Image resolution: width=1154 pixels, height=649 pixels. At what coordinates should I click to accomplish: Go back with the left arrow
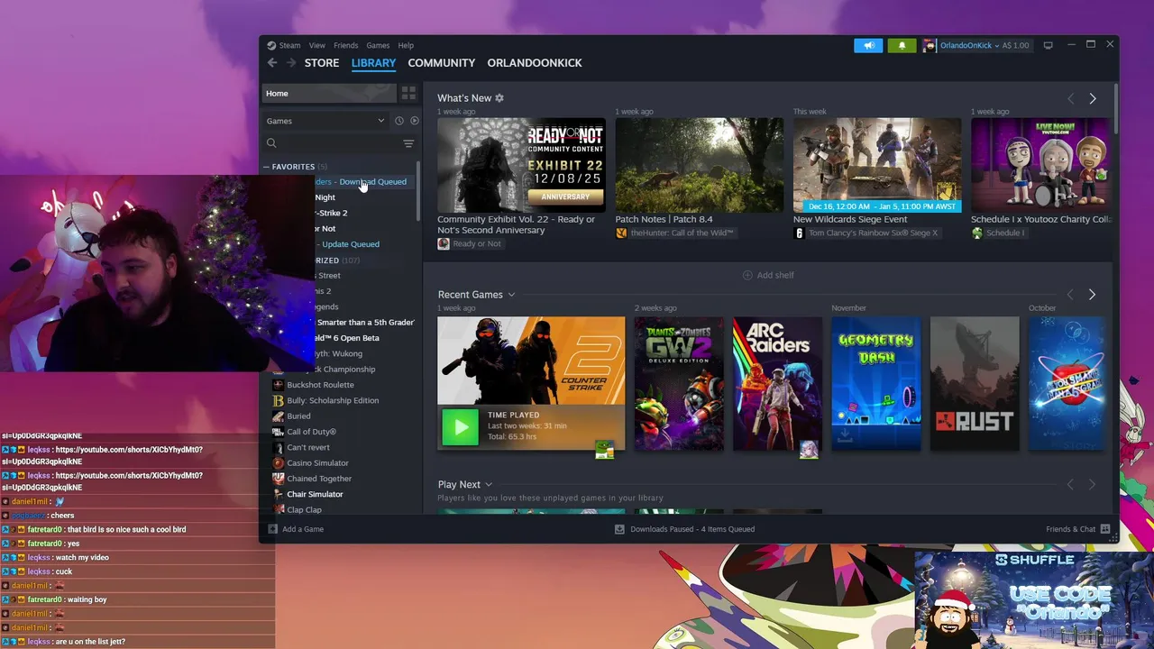(x=272, y=63)
